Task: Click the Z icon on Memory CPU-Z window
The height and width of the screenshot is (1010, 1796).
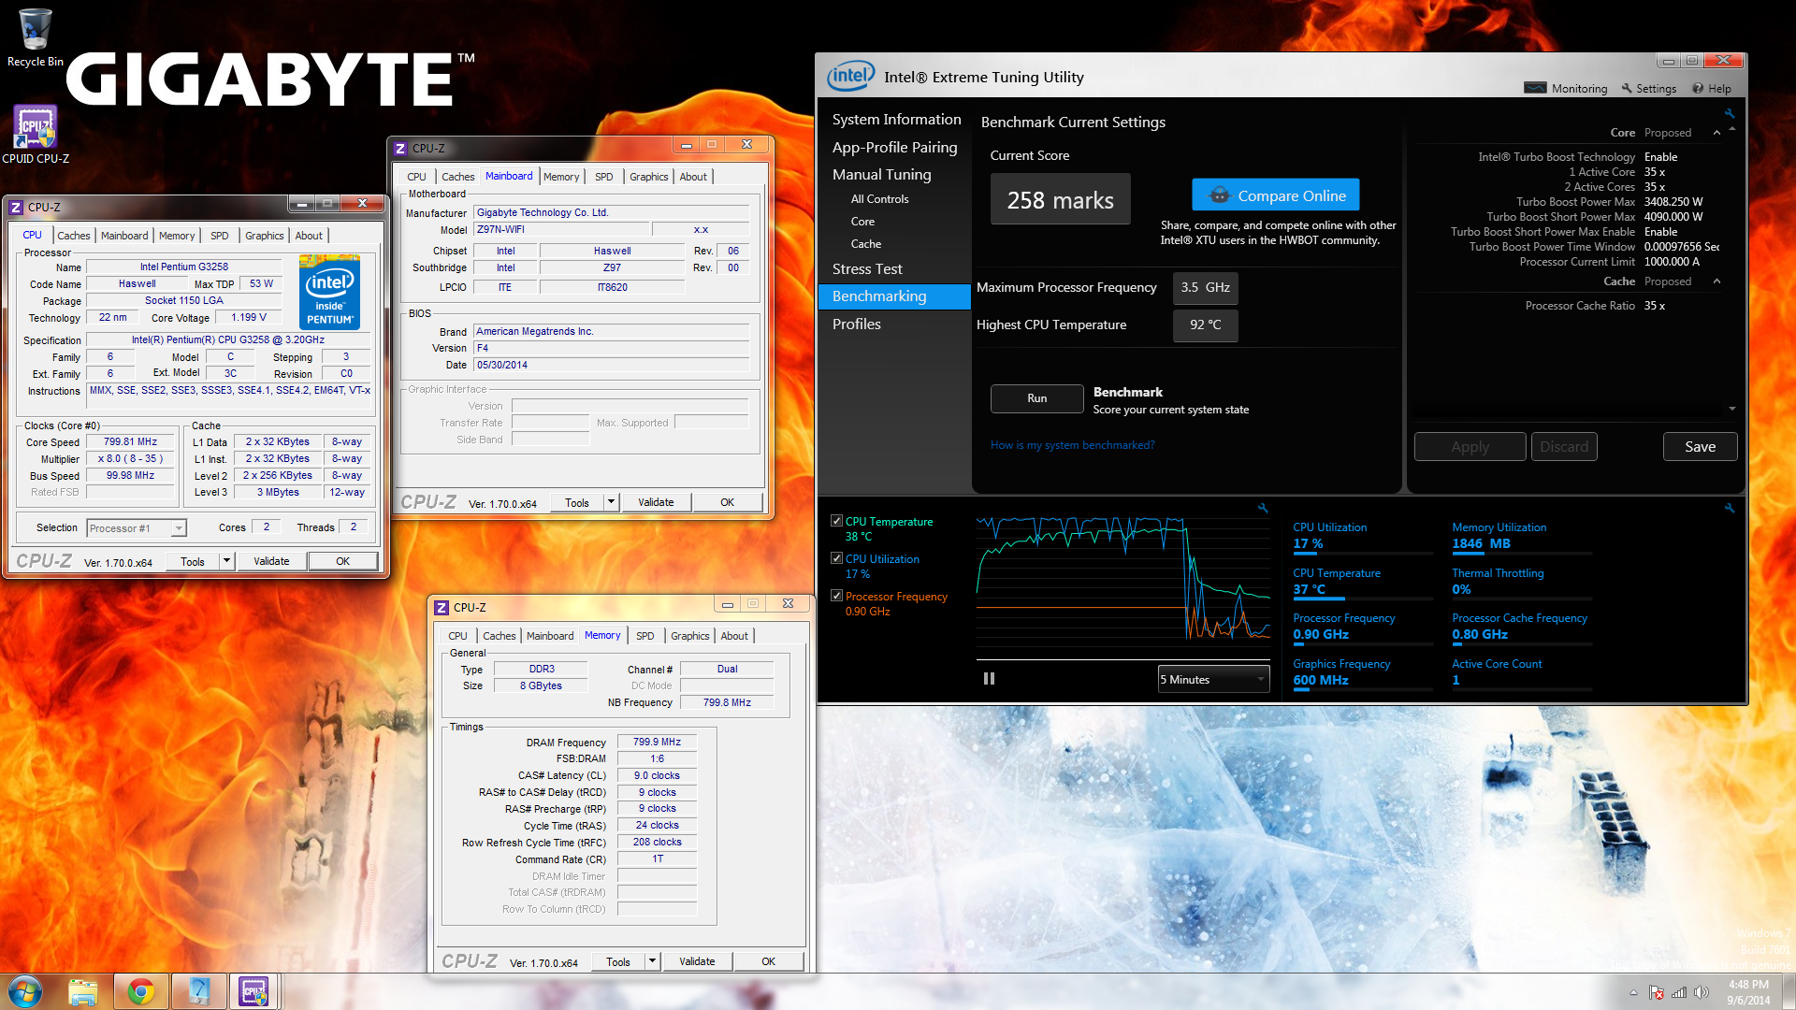Action: point(442,607)
